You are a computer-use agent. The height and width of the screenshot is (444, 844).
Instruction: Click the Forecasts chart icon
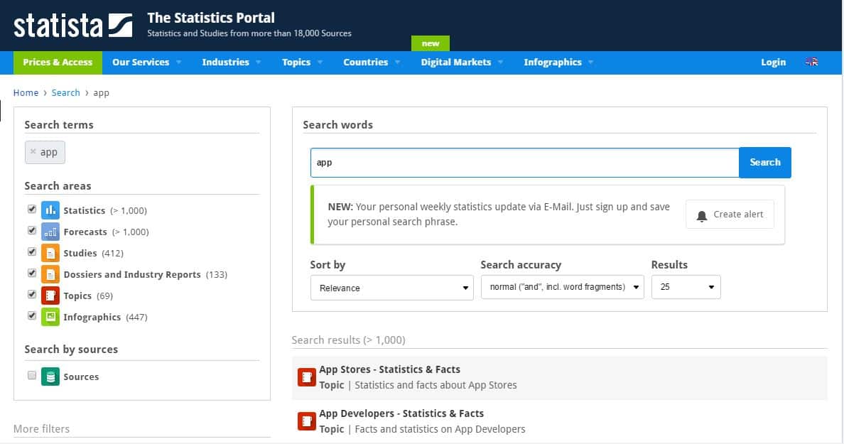tap(50, 232)
